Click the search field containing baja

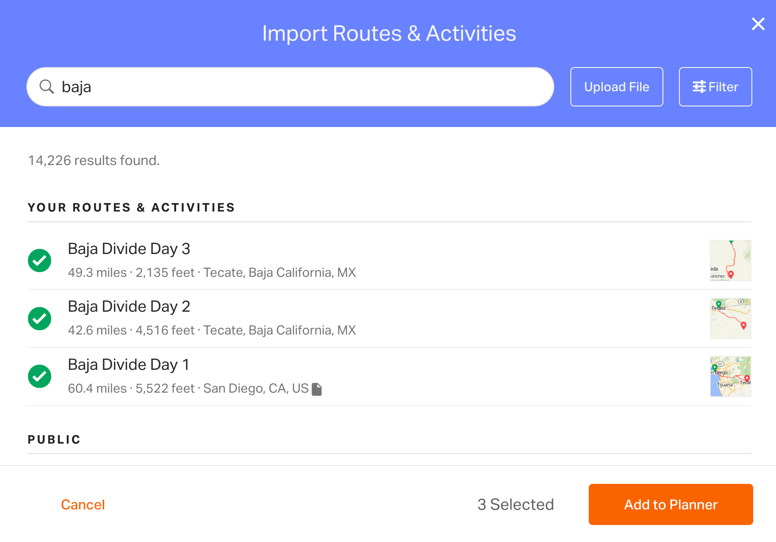pyautogui.click(x=291, y=86)
